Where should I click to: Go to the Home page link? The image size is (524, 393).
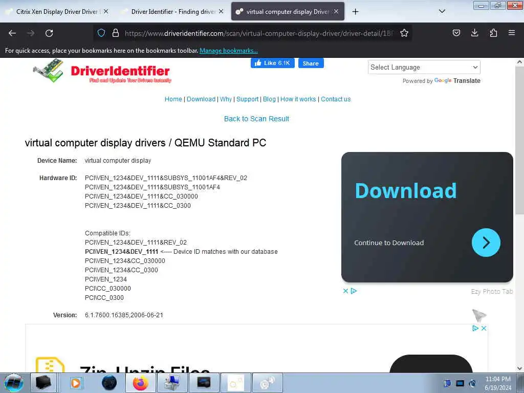pos(173,99)
